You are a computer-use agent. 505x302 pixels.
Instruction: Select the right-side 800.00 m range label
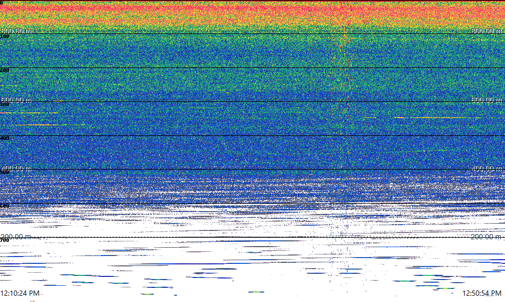pos(486,30)
